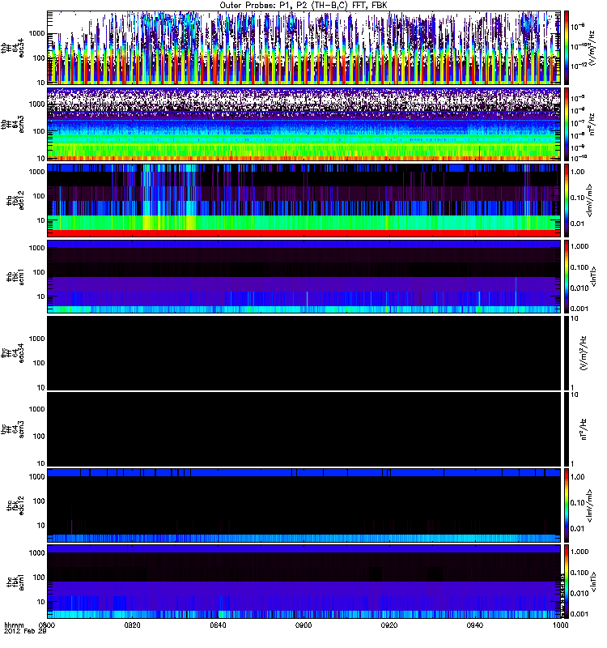Select the thb FFT edc34 spectrogram panel
The image size is (607, 648).
(x=303, y=47)
